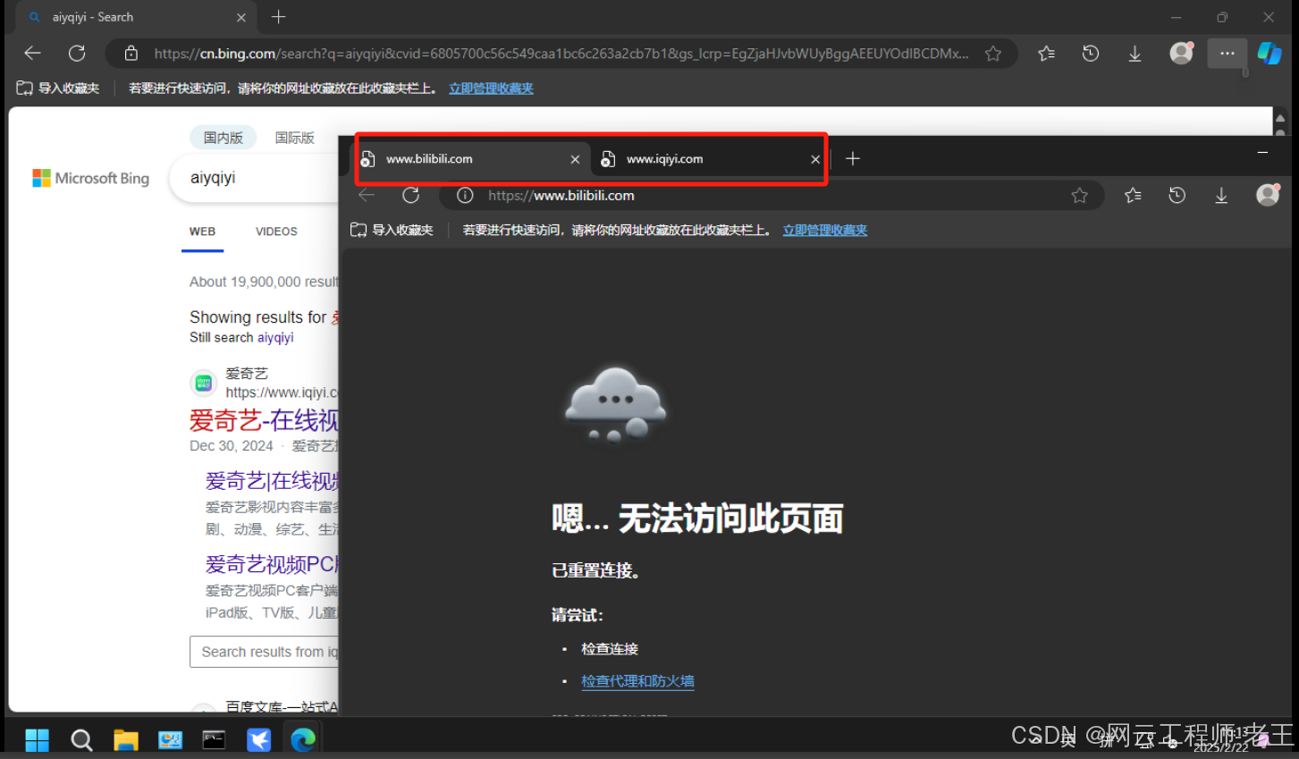
Task: Open the Windows Start menu
Action: [37, 740]
